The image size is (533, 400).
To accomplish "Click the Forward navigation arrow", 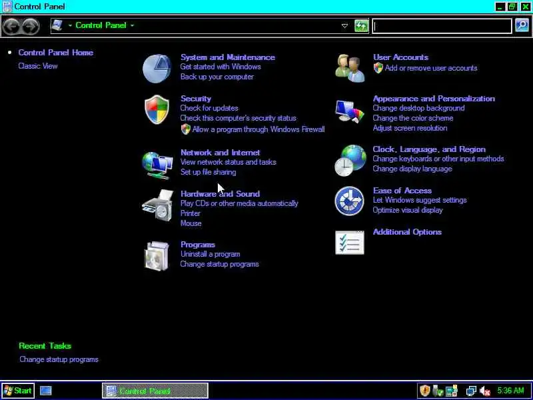I will [31, 26].
